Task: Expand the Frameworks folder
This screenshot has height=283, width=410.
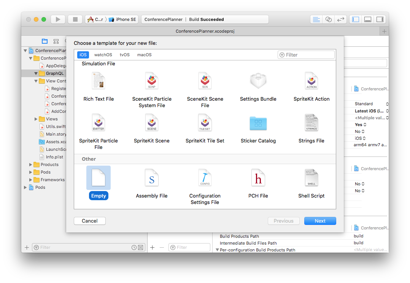Action: click(x=30, y=180)
